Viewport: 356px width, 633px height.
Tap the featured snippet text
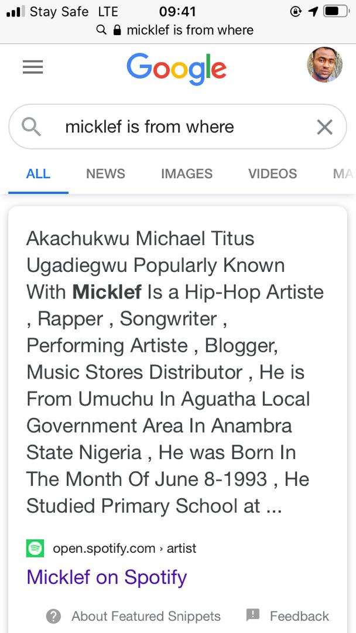pyautogui.click(x=174, y=372)
